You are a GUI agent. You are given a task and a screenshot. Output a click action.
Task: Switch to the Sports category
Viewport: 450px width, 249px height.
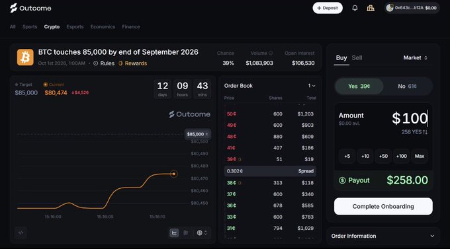pos(30,26)
